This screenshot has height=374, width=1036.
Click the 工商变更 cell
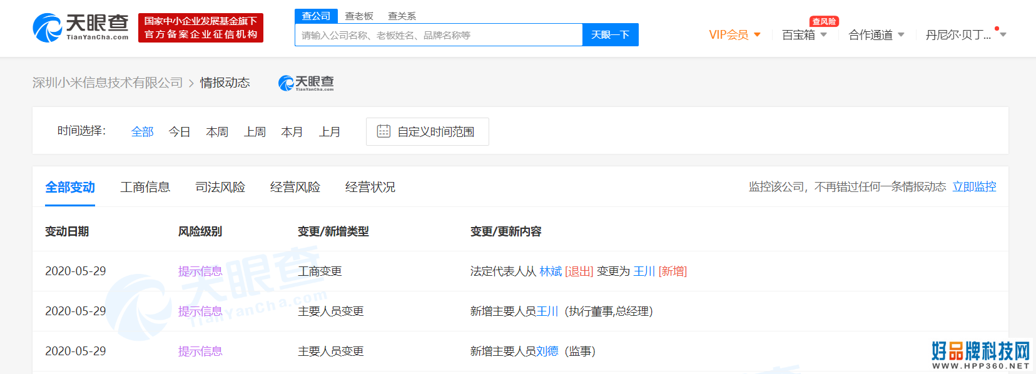coord(320,271)
